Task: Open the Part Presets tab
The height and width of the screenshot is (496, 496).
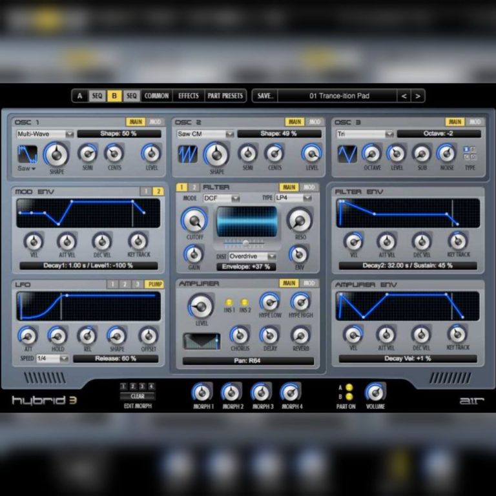Action: [x=225, y=96]
